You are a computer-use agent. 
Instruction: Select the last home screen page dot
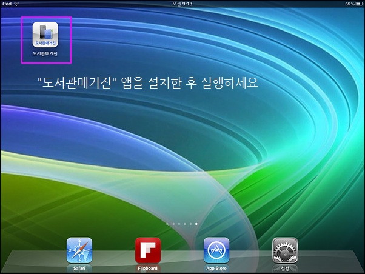[x=196, y=224]
